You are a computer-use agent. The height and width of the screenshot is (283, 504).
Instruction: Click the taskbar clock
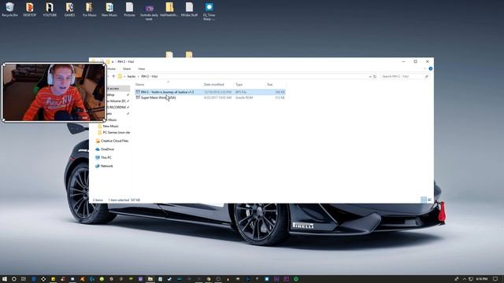pos(481,279)
